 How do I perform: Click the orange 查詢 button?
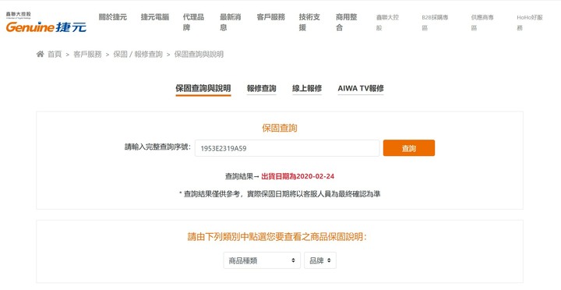point(409,148)
